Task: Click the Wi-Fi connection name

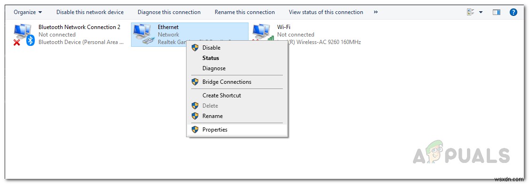Action: [x=284, y=27]
